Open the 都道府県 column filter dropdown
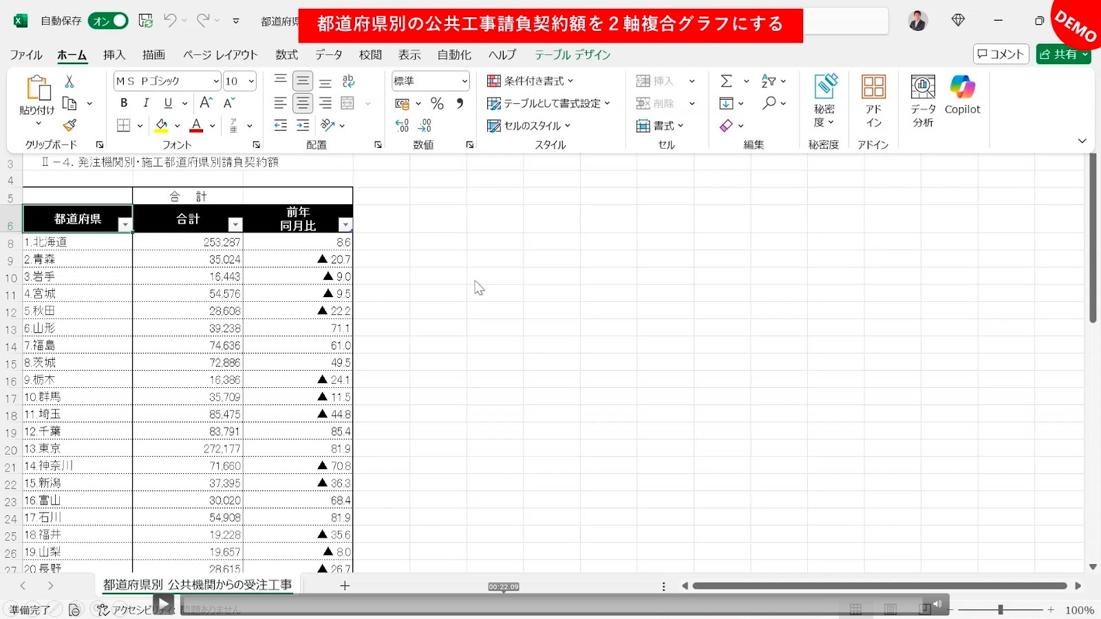Viewport: 1101px width, 619px height. (125, 225)
